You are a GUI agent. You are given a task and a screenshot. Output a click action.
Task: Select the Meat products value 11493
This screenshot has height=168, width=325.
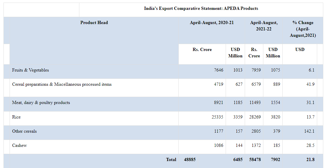click(x=255, y=103)
